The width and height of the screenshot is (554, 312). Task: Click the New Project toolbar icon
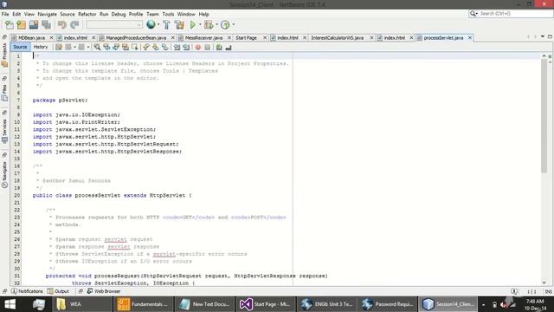tap(22, 25)
